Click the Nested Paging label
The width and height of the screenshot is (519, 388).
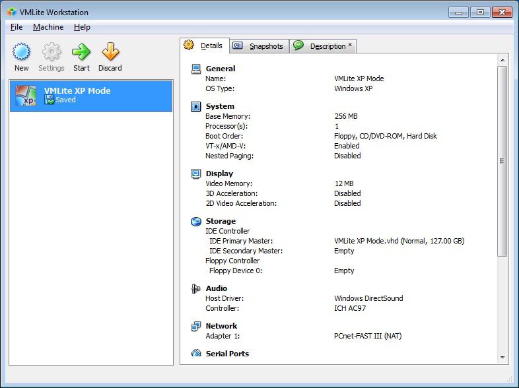click(x=229, y=156)
